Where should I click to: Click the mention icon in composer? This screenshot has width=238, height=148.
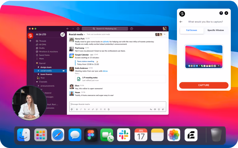pyautogui.click(x=155, y=109)
